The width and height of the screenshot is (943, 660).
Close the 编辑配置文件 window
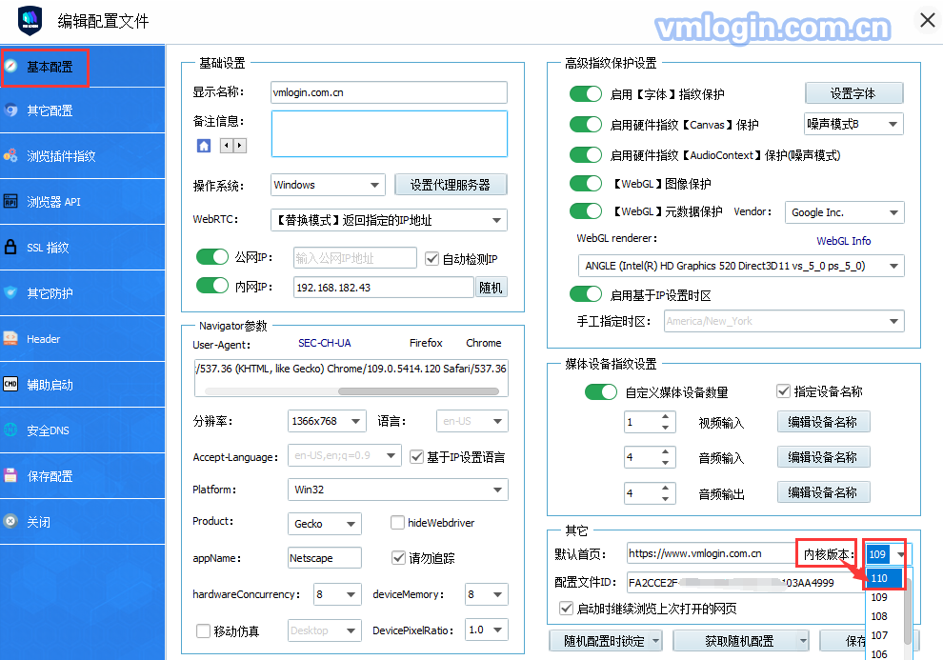[928, 20]
